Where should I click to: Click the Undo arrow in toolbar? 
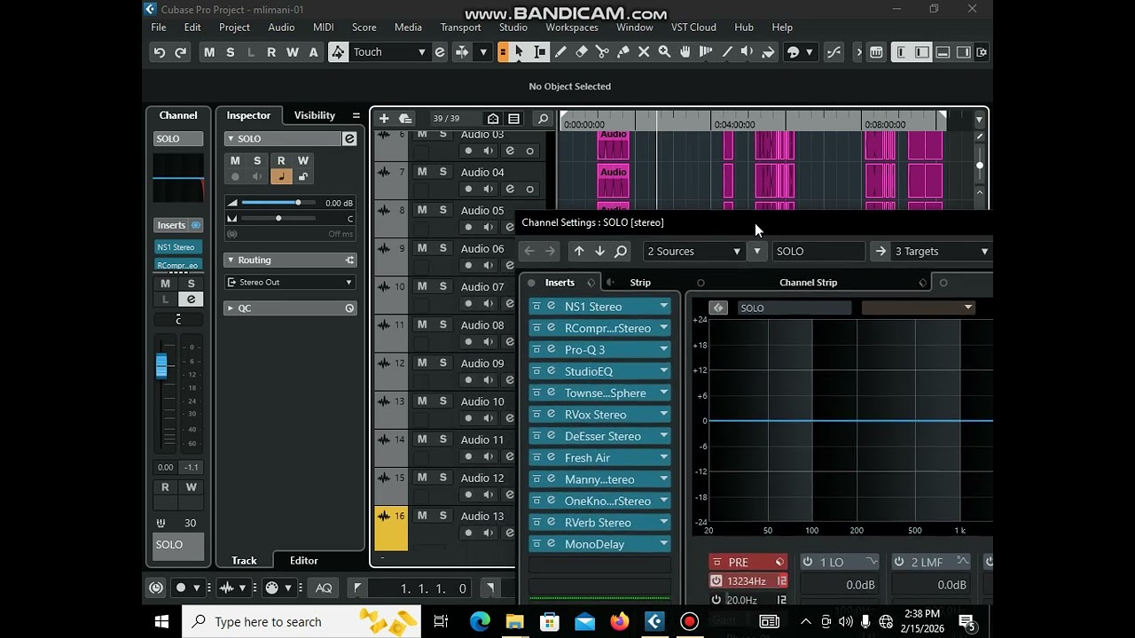(160, 52)
